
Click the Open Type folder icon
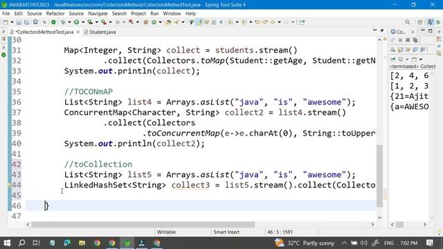[168, 22]
